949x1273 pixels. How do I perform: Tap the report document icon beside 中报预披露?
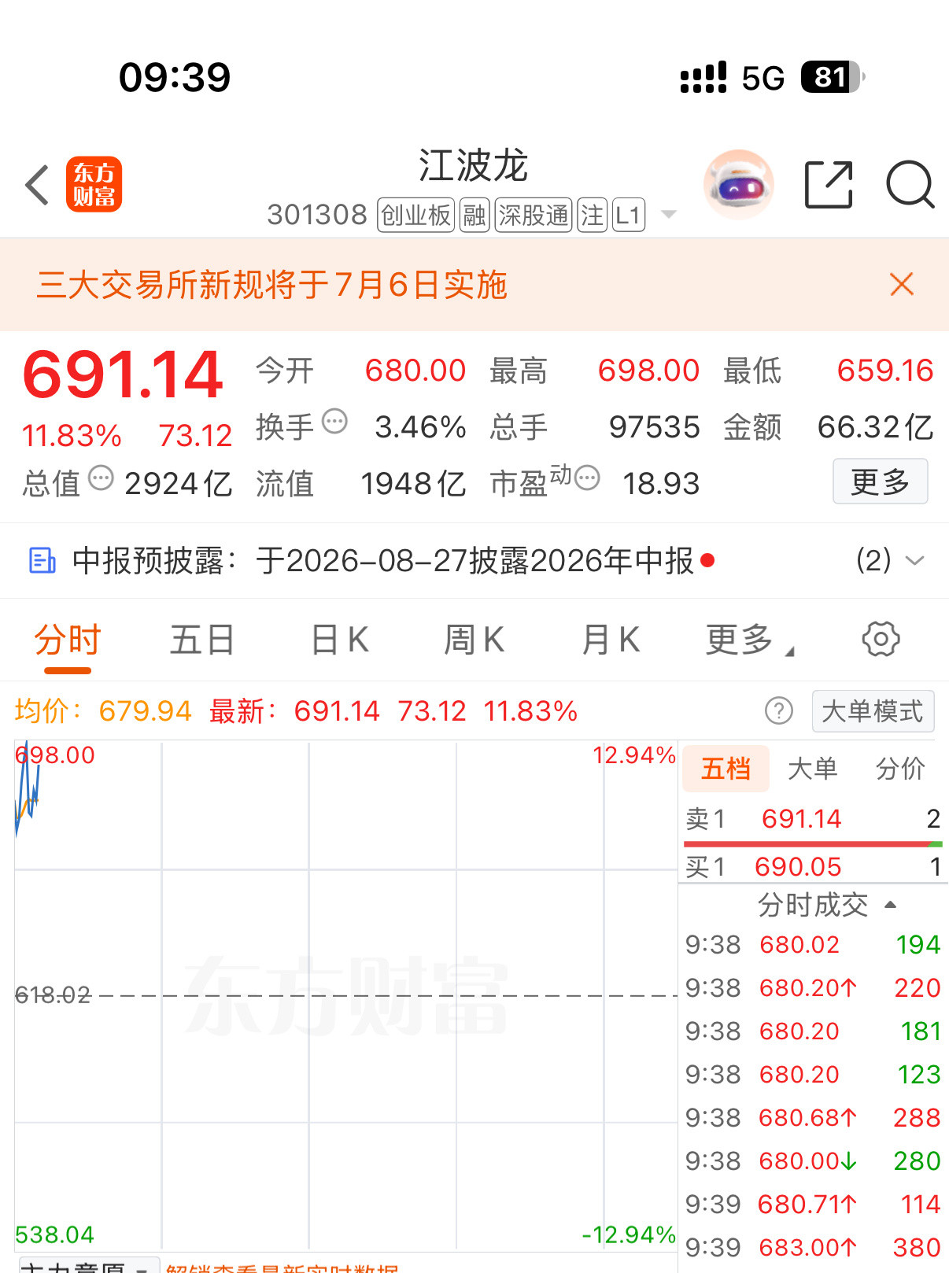coord(42,561)
